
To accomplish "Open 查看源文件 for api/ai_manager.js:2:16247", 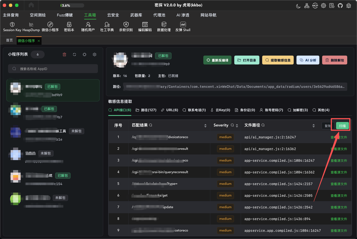I will (339, 137).
